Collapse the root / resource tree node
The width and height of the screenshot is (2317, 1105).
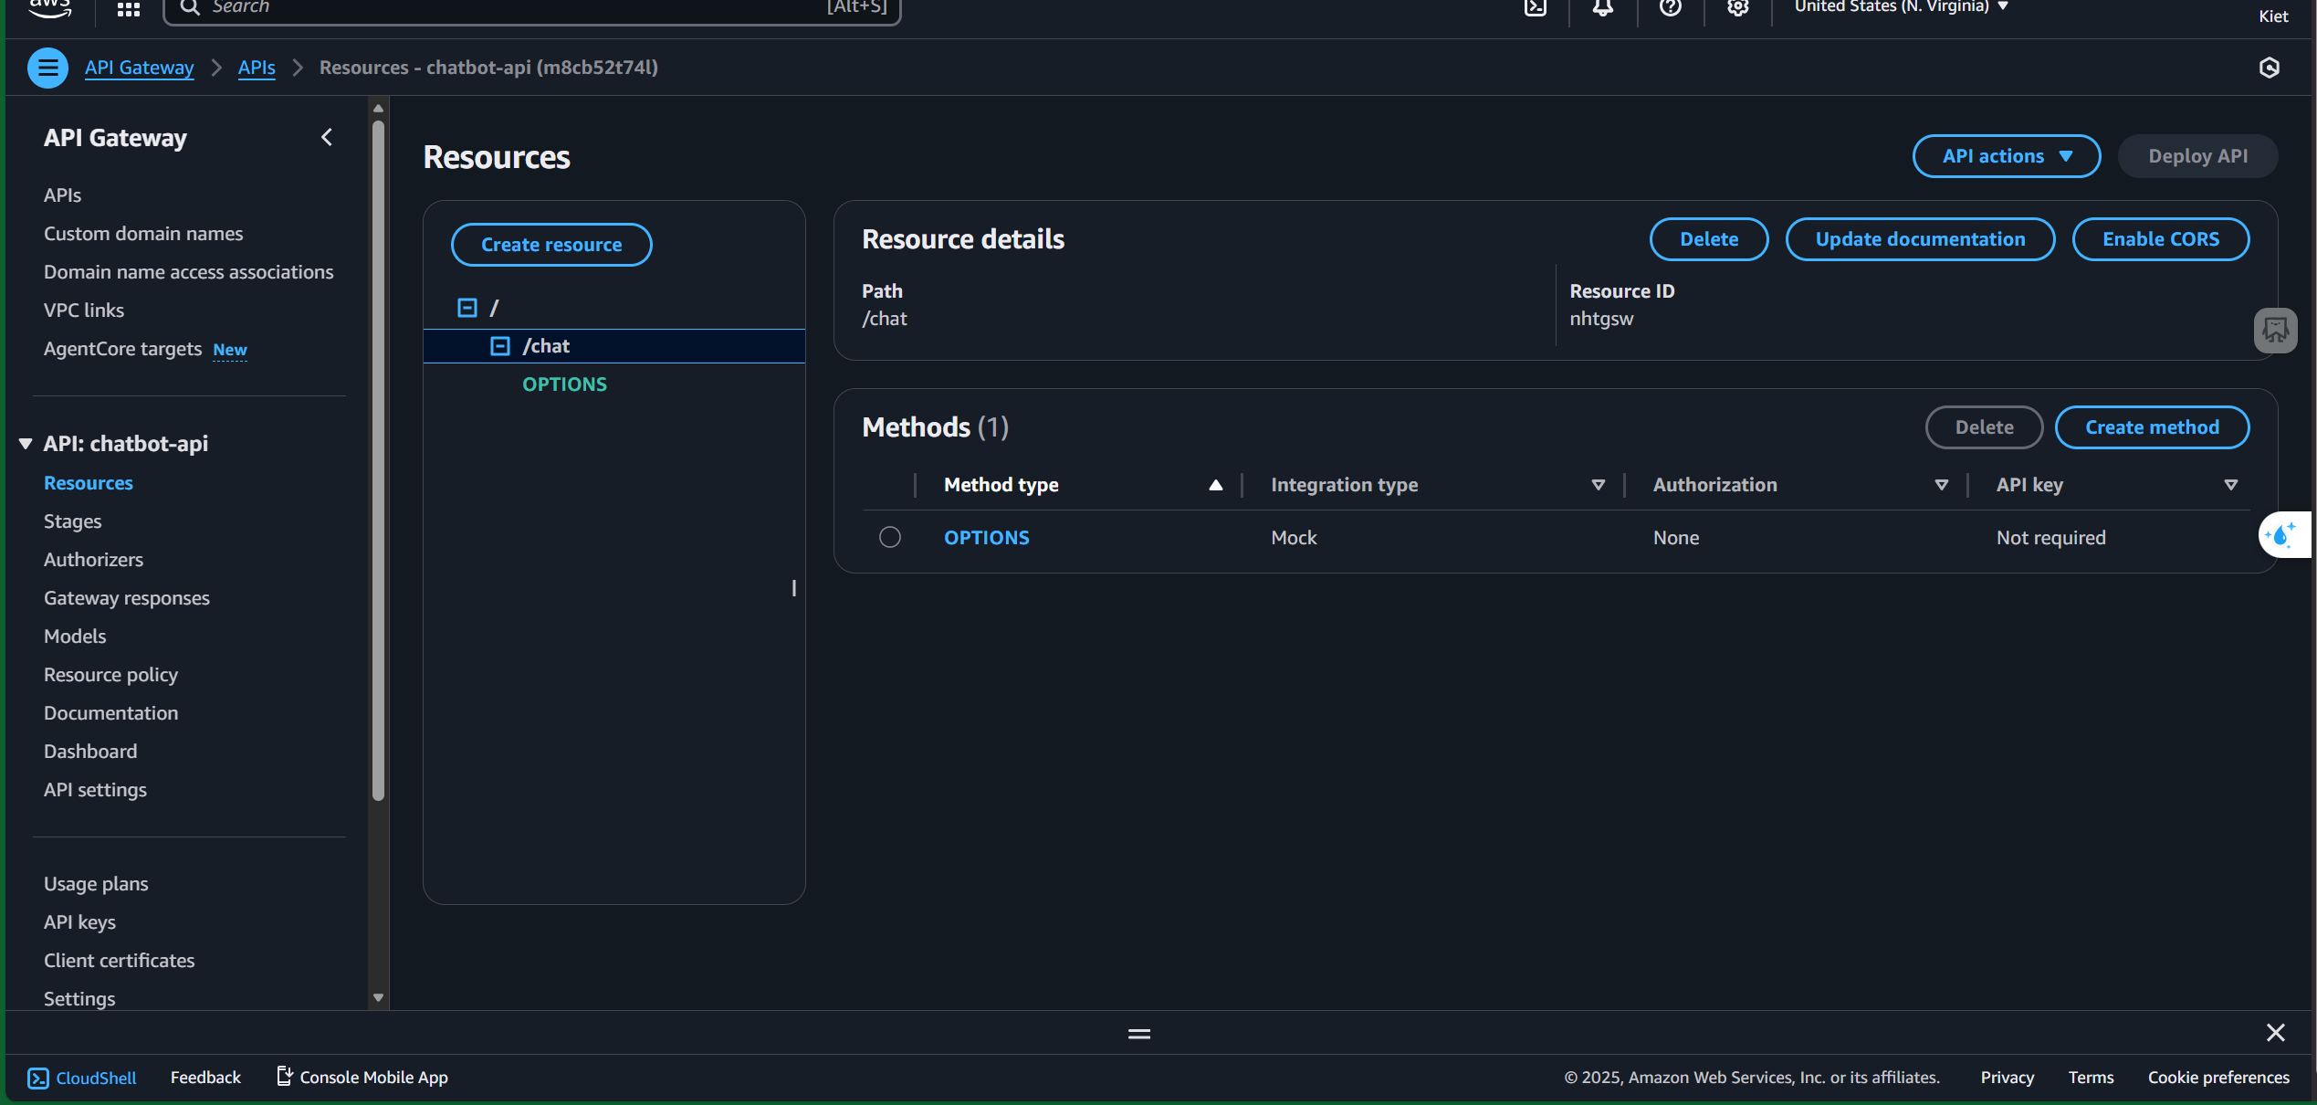click(x=467, y=308)
